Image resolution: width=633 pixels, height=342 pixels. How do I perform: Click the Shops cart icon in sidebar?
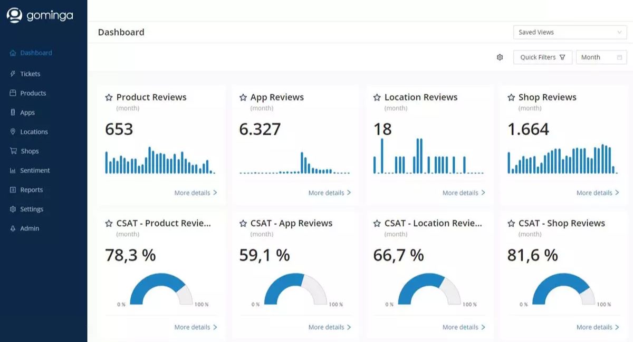(x=13, y=151)
